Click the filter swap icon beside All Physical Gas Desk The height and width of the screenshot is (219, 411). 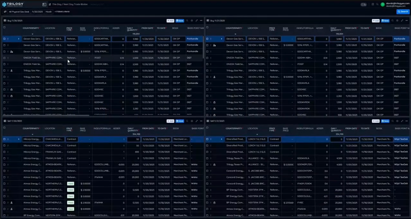coord(5,12)
